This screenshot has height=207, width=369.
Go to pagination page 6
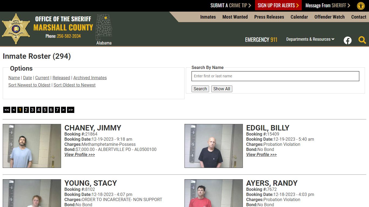pyautogui.click(x=51, y=110)
